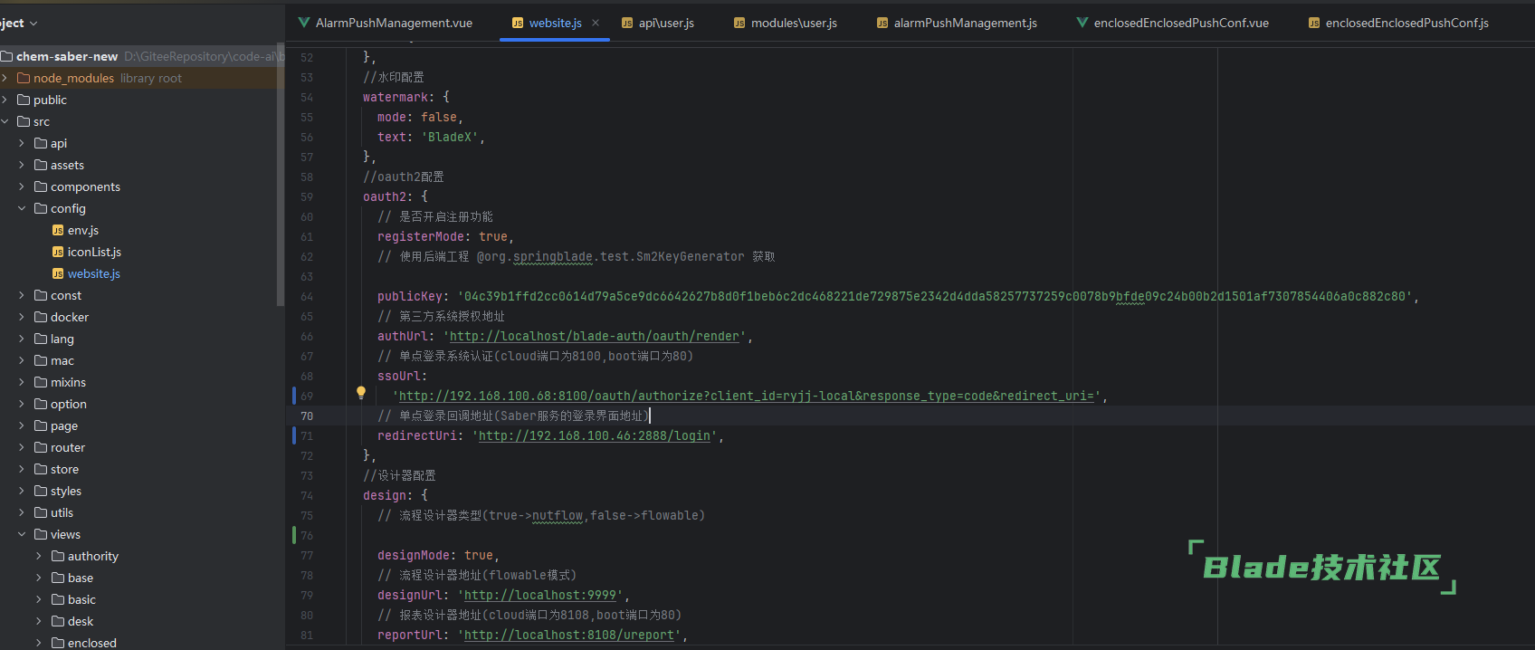Viewport: 1535px width, 650px height.
Task: Click the ssoUrl 192.168.100.68:8100 authorize link
Action: pos(747,396)
